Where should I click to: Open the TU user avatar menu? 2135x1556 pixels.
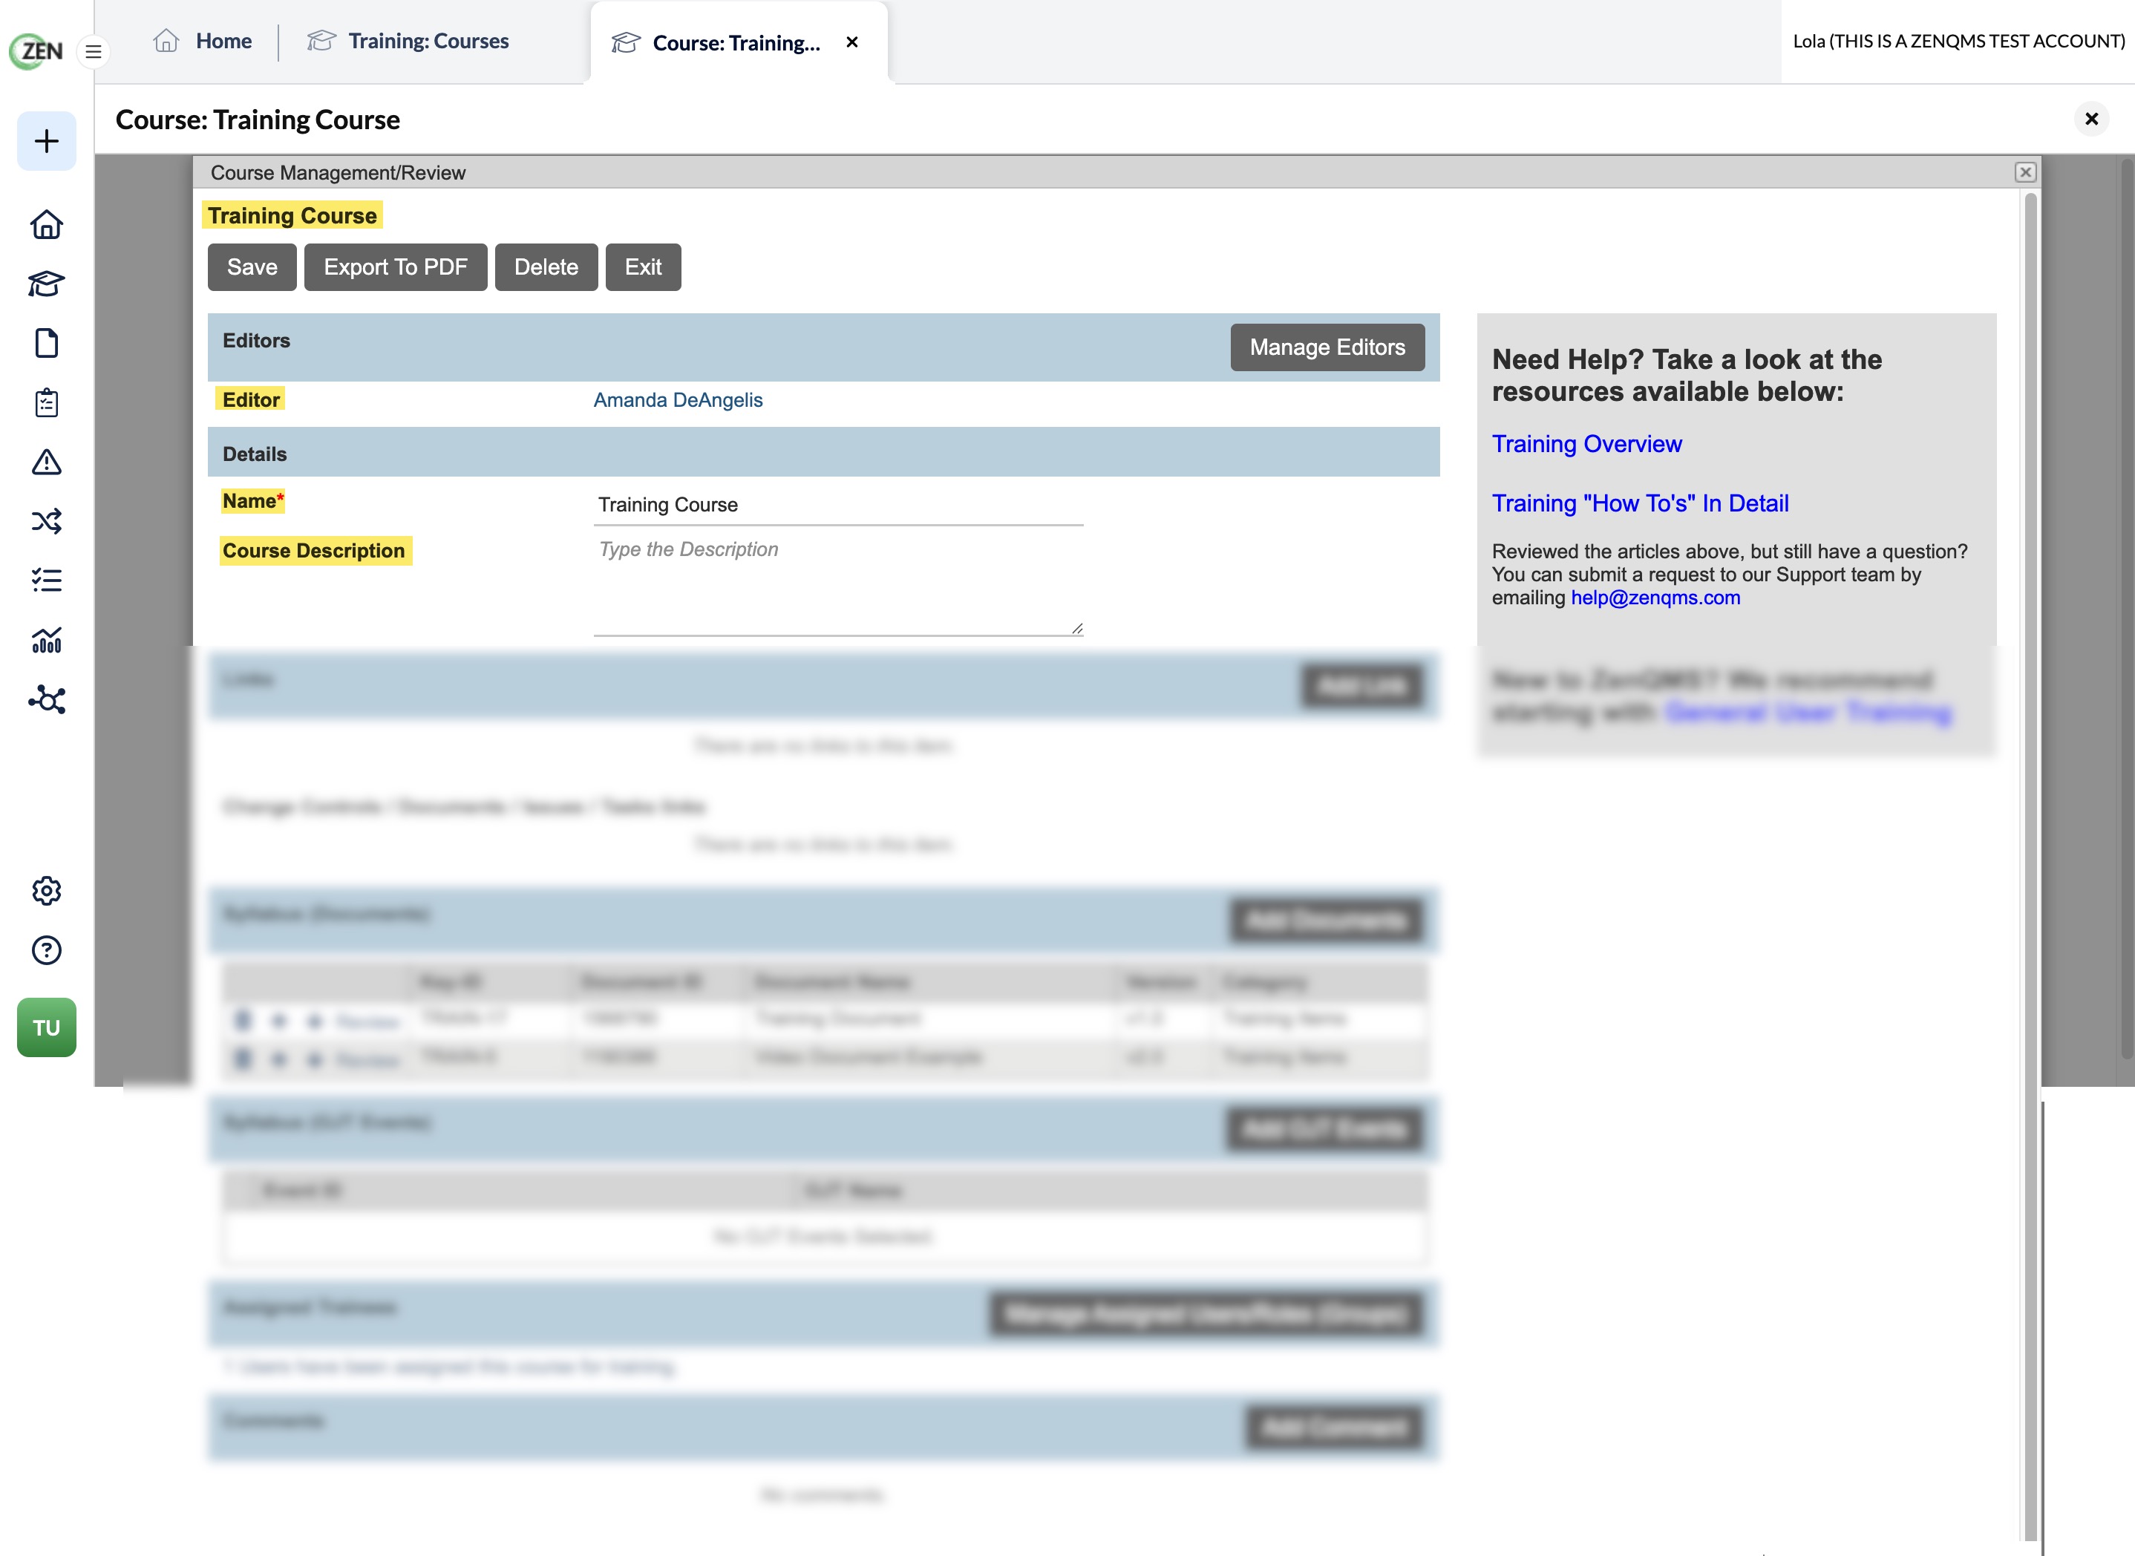click(46, 1027)
